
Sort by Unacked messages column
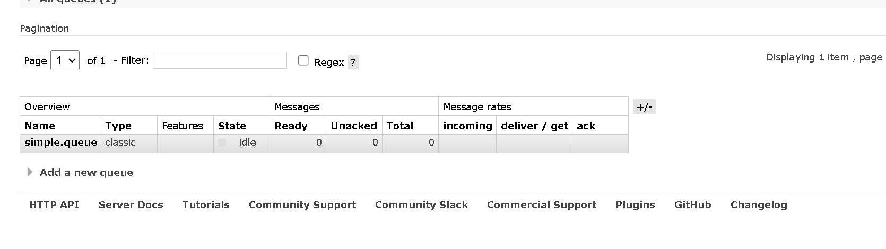(353, 126)
